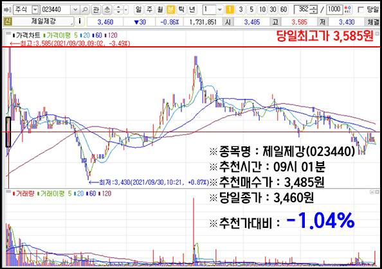382x269 pixels.
Task: Click the open price value 3,485
Action: click(252, 22)
